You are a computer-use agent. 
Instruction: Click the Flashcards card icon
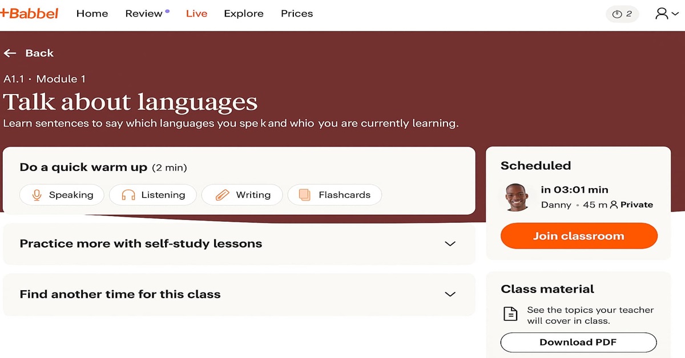305,195
